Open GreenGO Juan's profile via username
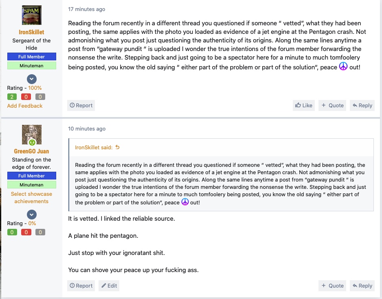Screen dimensions: 382x299 (x=31, y=151)
